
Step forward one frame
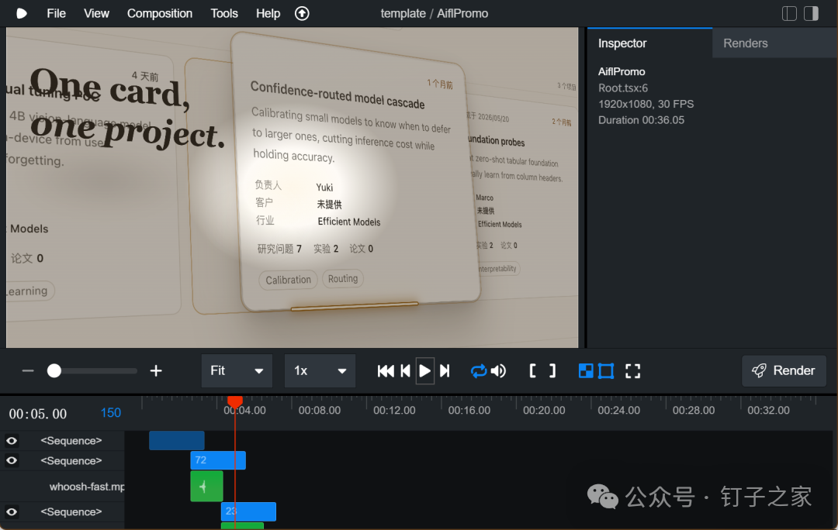(445, 371)
